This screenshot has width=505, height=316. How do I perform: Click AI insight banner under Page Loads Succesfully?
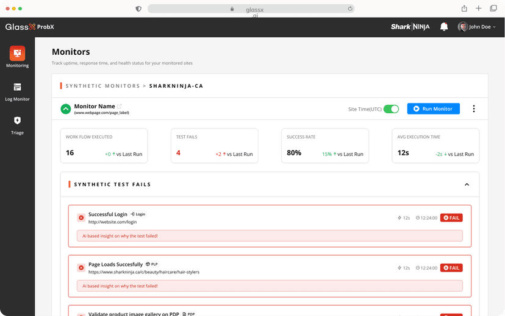coord(270,286)
